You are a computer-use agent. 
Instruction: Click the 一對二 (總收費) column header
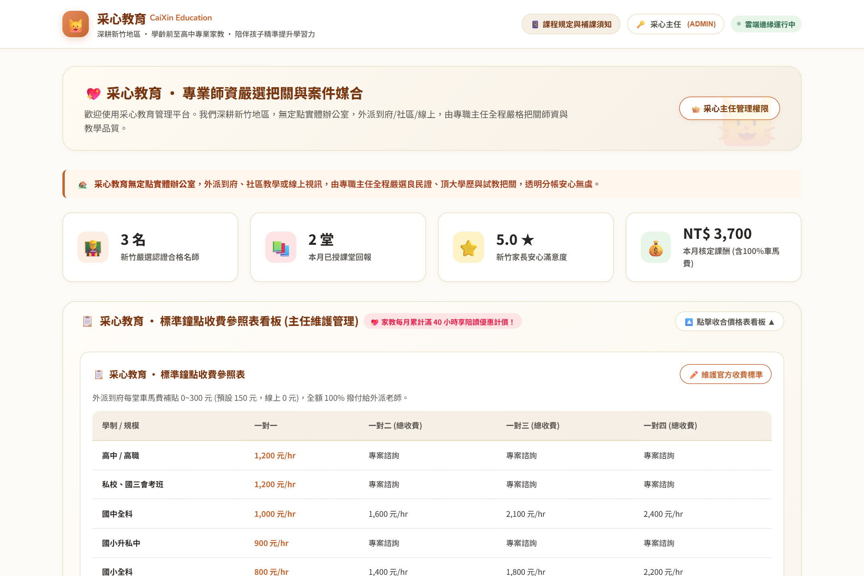click(x=396, y=426)
